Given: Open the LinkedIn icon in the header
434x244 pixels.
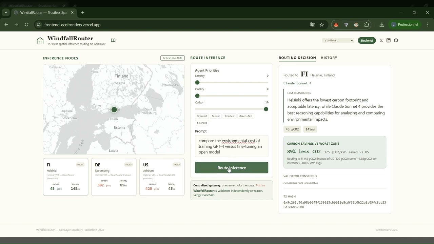Looking at the screenshot, I should coord(389,40).
